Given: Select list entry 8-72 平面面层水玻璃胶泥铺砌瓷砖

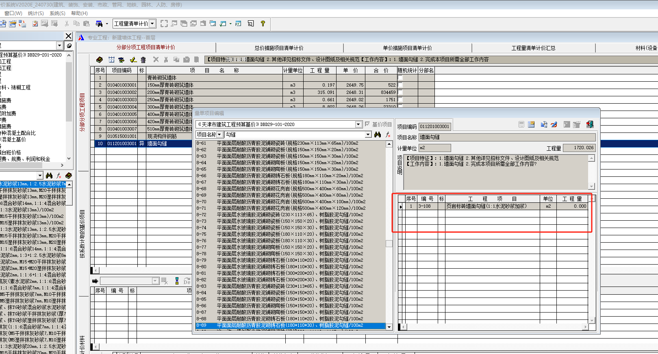Looking at the screenshot, I should click(290, 215).
